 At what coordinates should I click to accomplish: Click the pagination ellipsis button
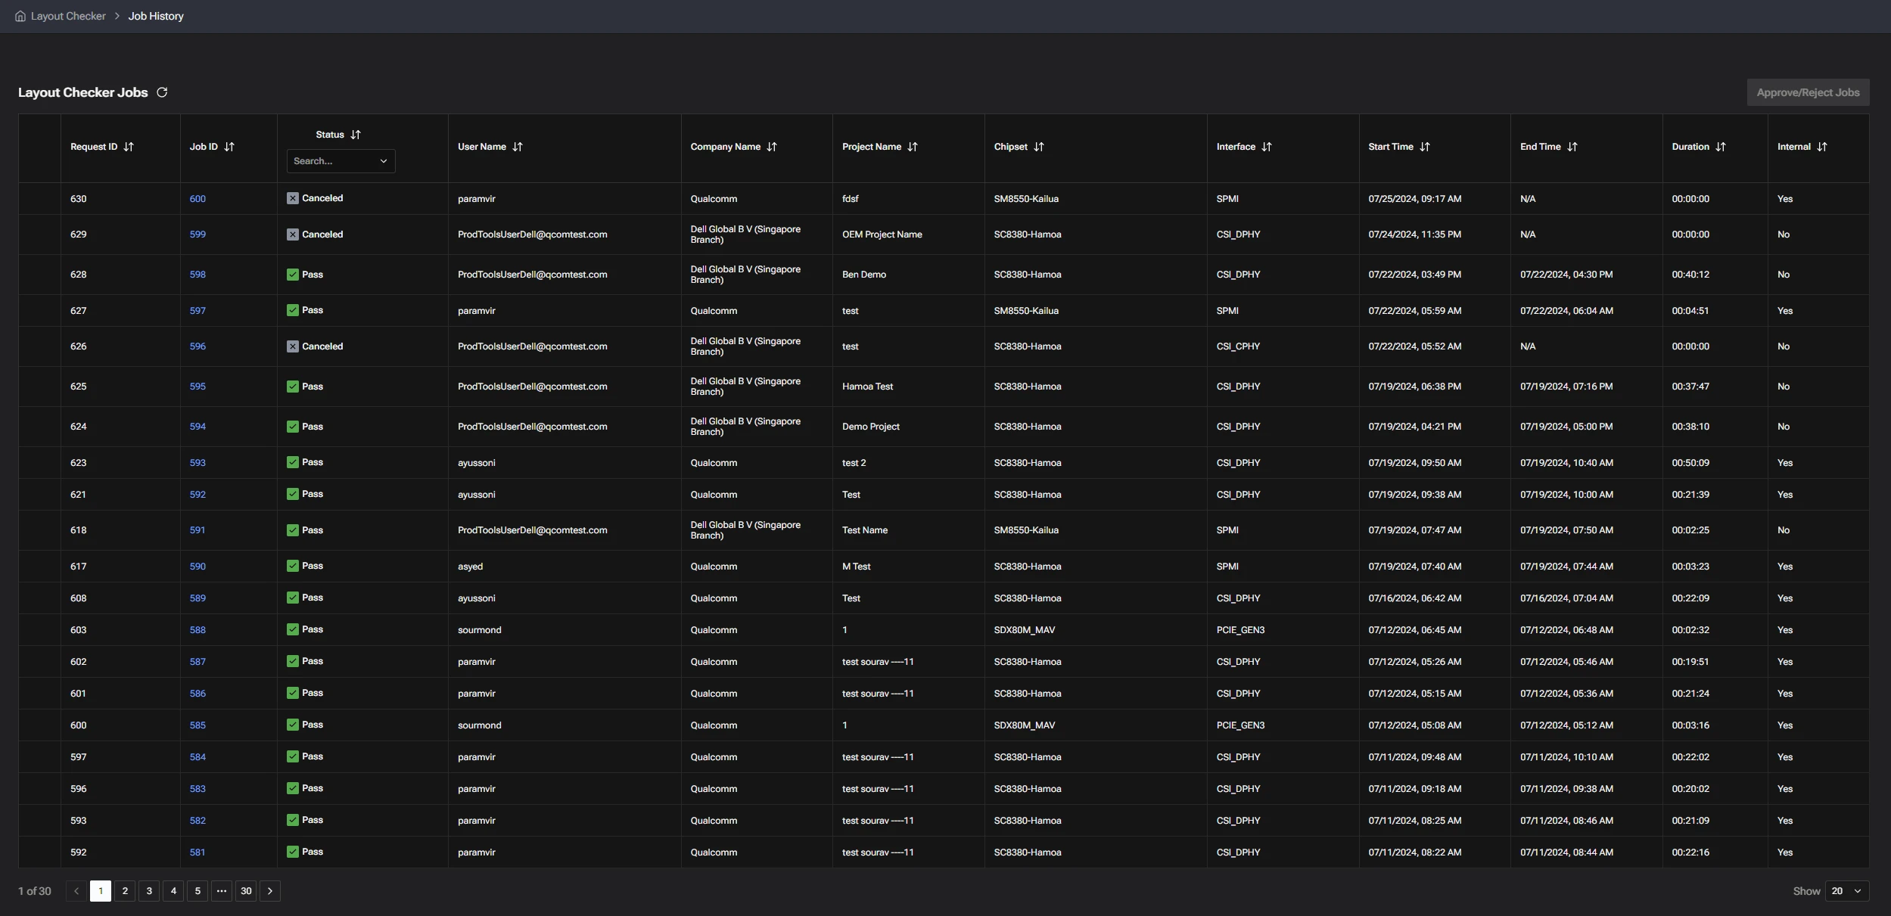(222, 891)
